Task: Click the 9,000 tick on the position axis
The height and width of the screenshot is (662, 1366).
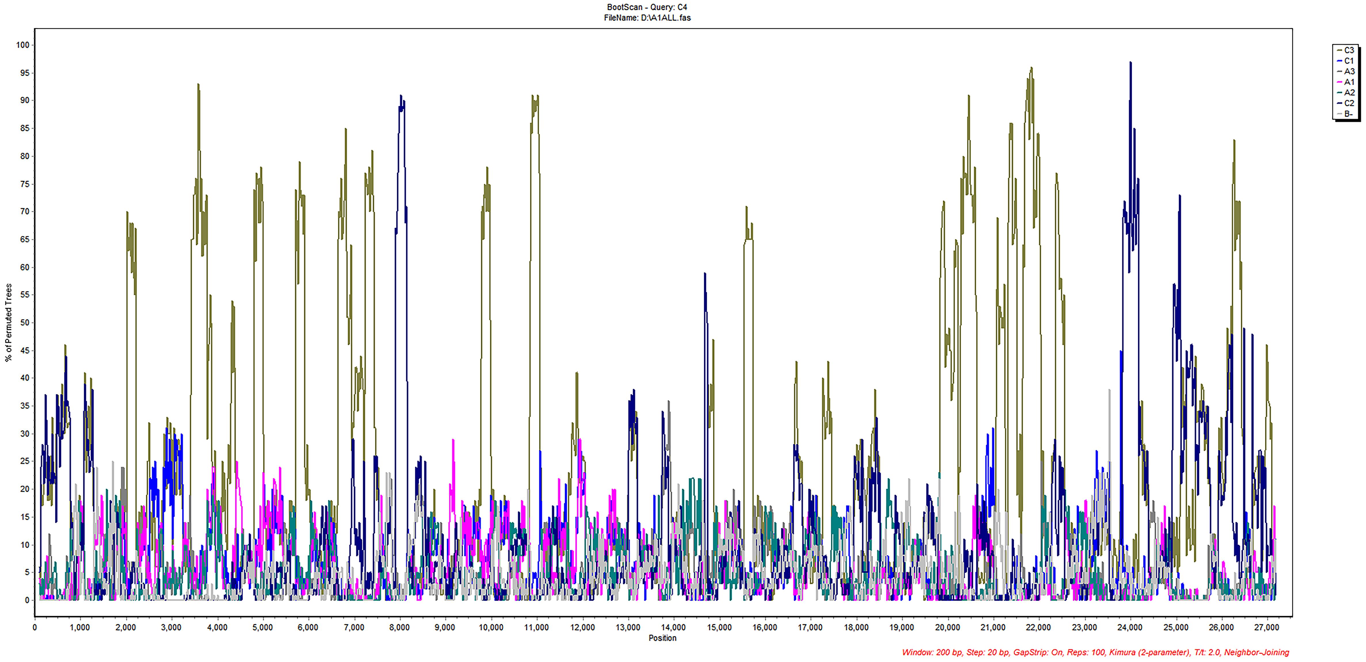Action: [445, 627]
